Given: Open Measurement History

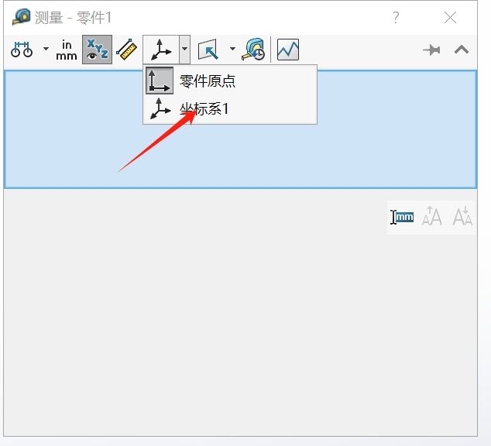Looking at the screenshot, I should point(254,50).
